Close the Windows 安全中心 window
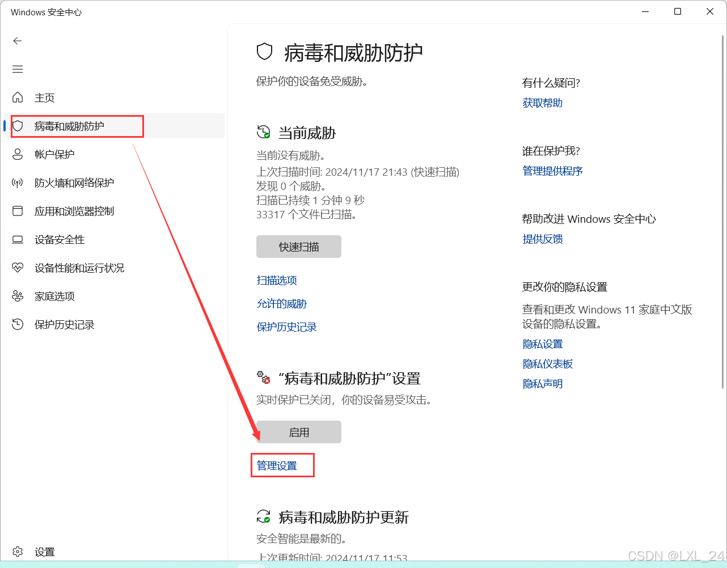The height and width of the screenshot is (568, 727). click(710, 11)
